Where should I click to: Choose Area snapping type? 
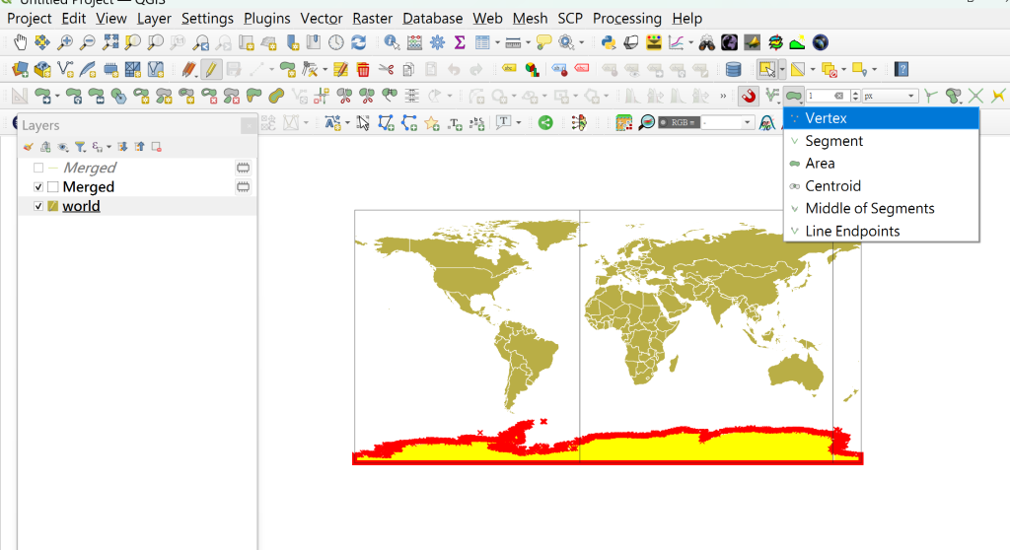coord(881,164)
